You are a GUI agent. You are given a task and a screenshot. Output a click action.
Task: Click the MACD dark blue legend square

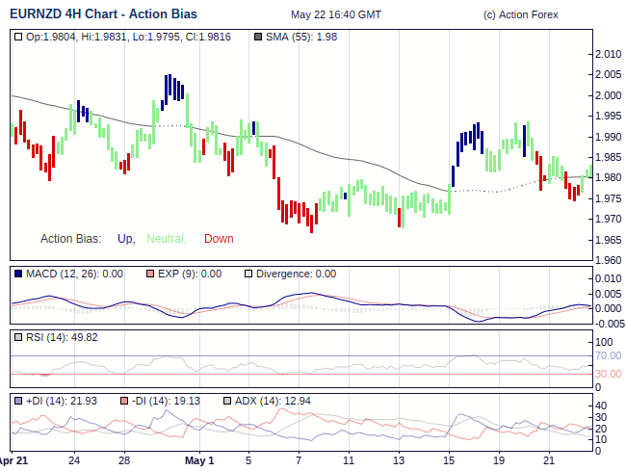pos(18,274)
